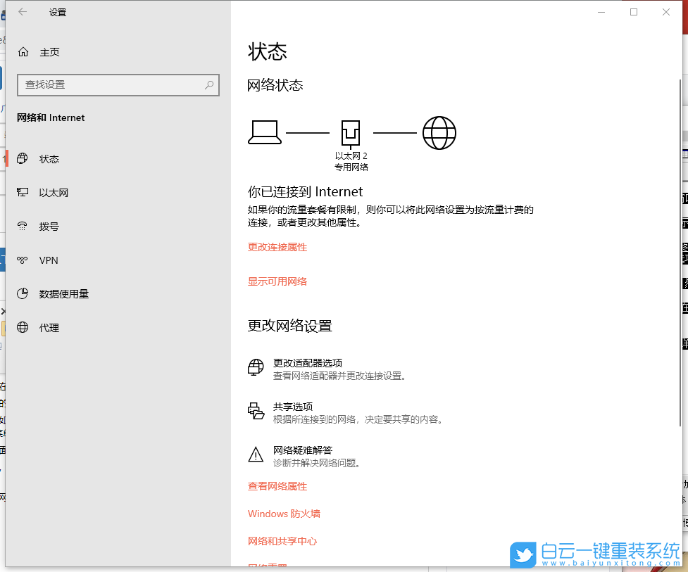Click the 更改适配器选项 globe icon
The height and width of the screenshot is (572, 688).
coord(256,367)
